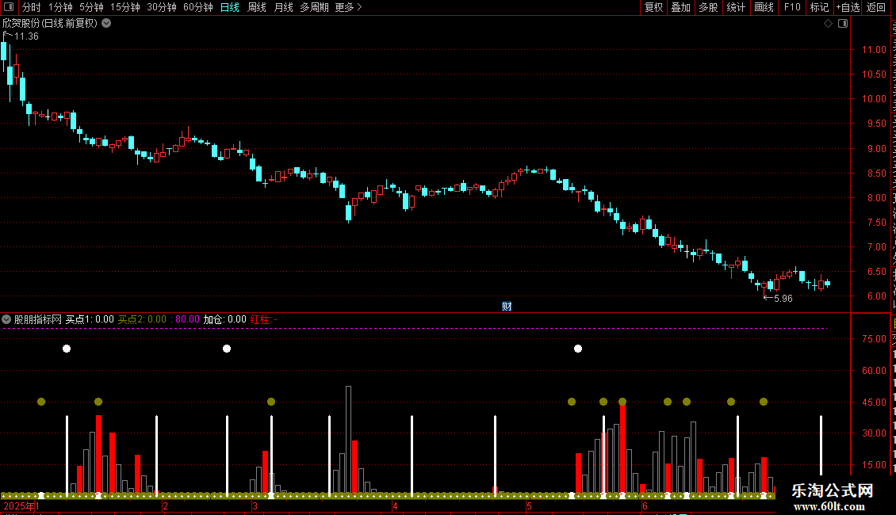
Task: Click the 叠加 overlay button
Action: point(680,7)
